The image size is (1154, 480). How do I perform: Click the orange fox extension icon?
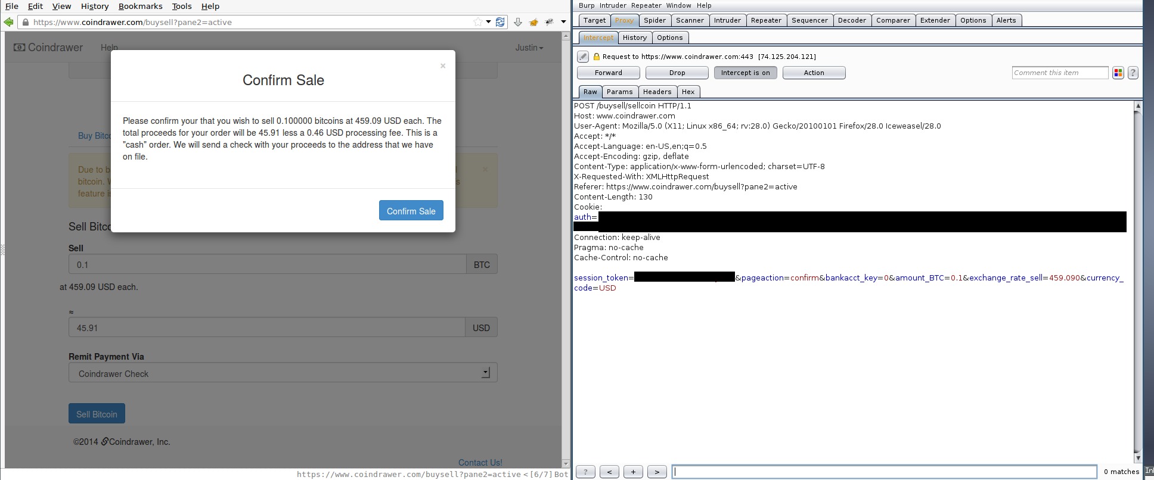(x=533, y=22)
